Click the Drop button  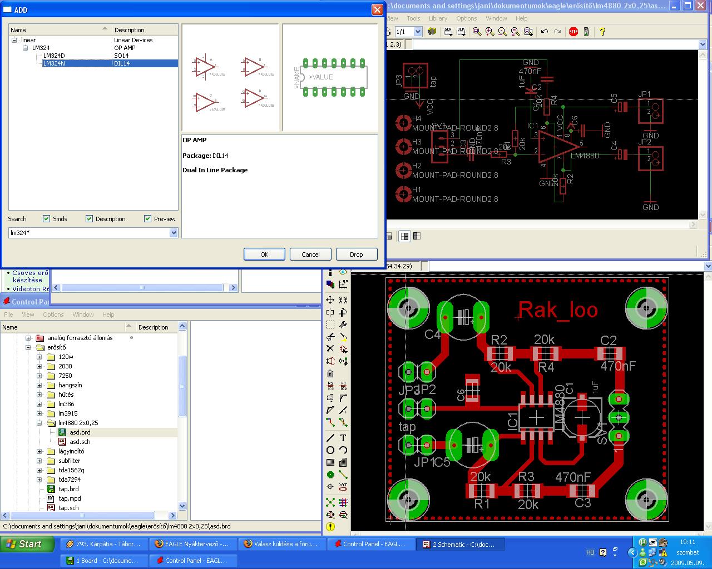[357, 254]
